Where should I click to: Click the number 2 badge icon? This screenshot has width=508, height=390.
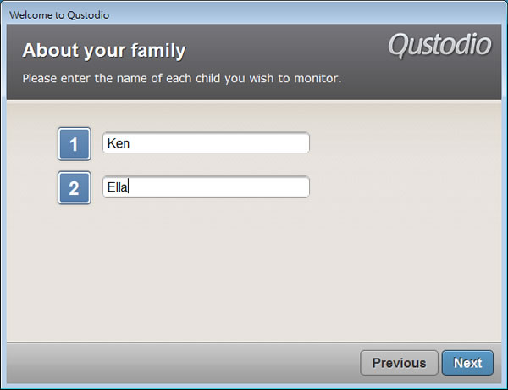coord(74,188)
